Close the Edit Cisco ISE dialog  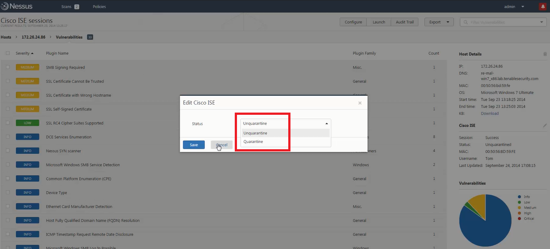(x=360, y=103)
